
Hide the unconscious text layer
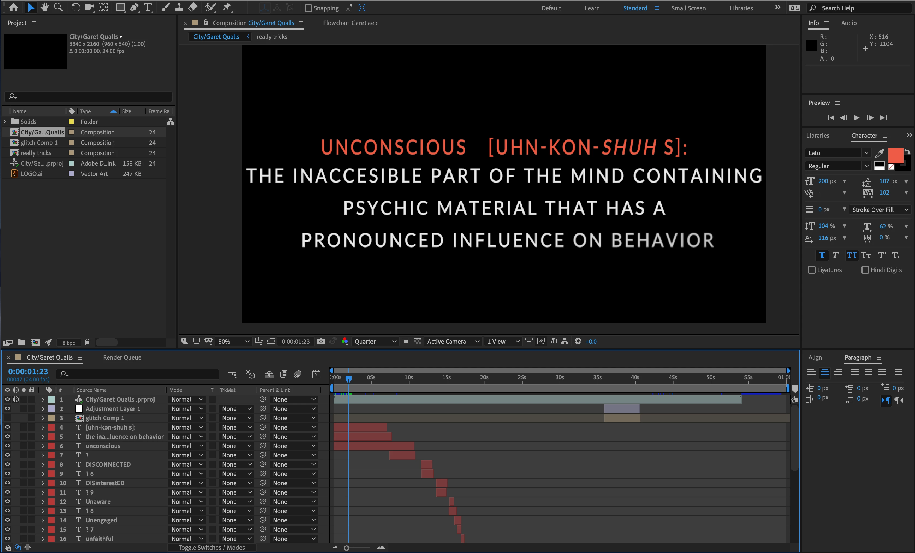point(7,446)
